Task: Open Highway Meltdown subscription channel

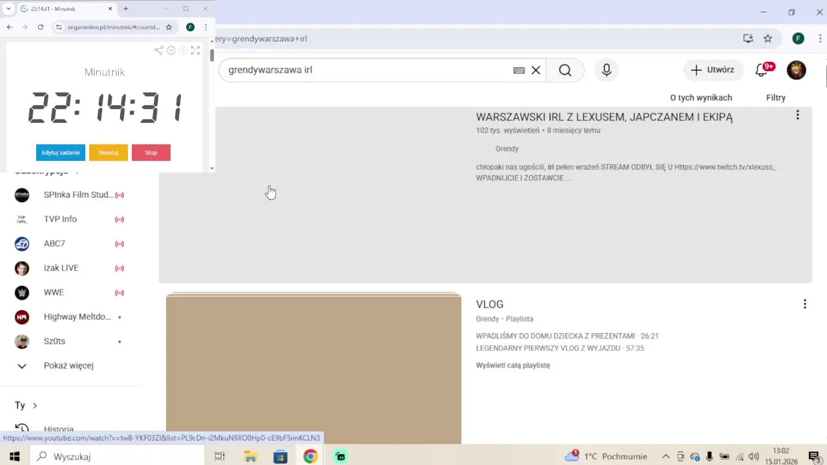Action: [70, 316]
